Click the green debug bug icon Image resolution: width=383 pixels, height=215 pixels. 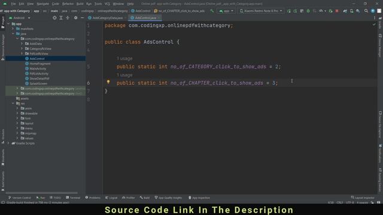coord(308,11)
